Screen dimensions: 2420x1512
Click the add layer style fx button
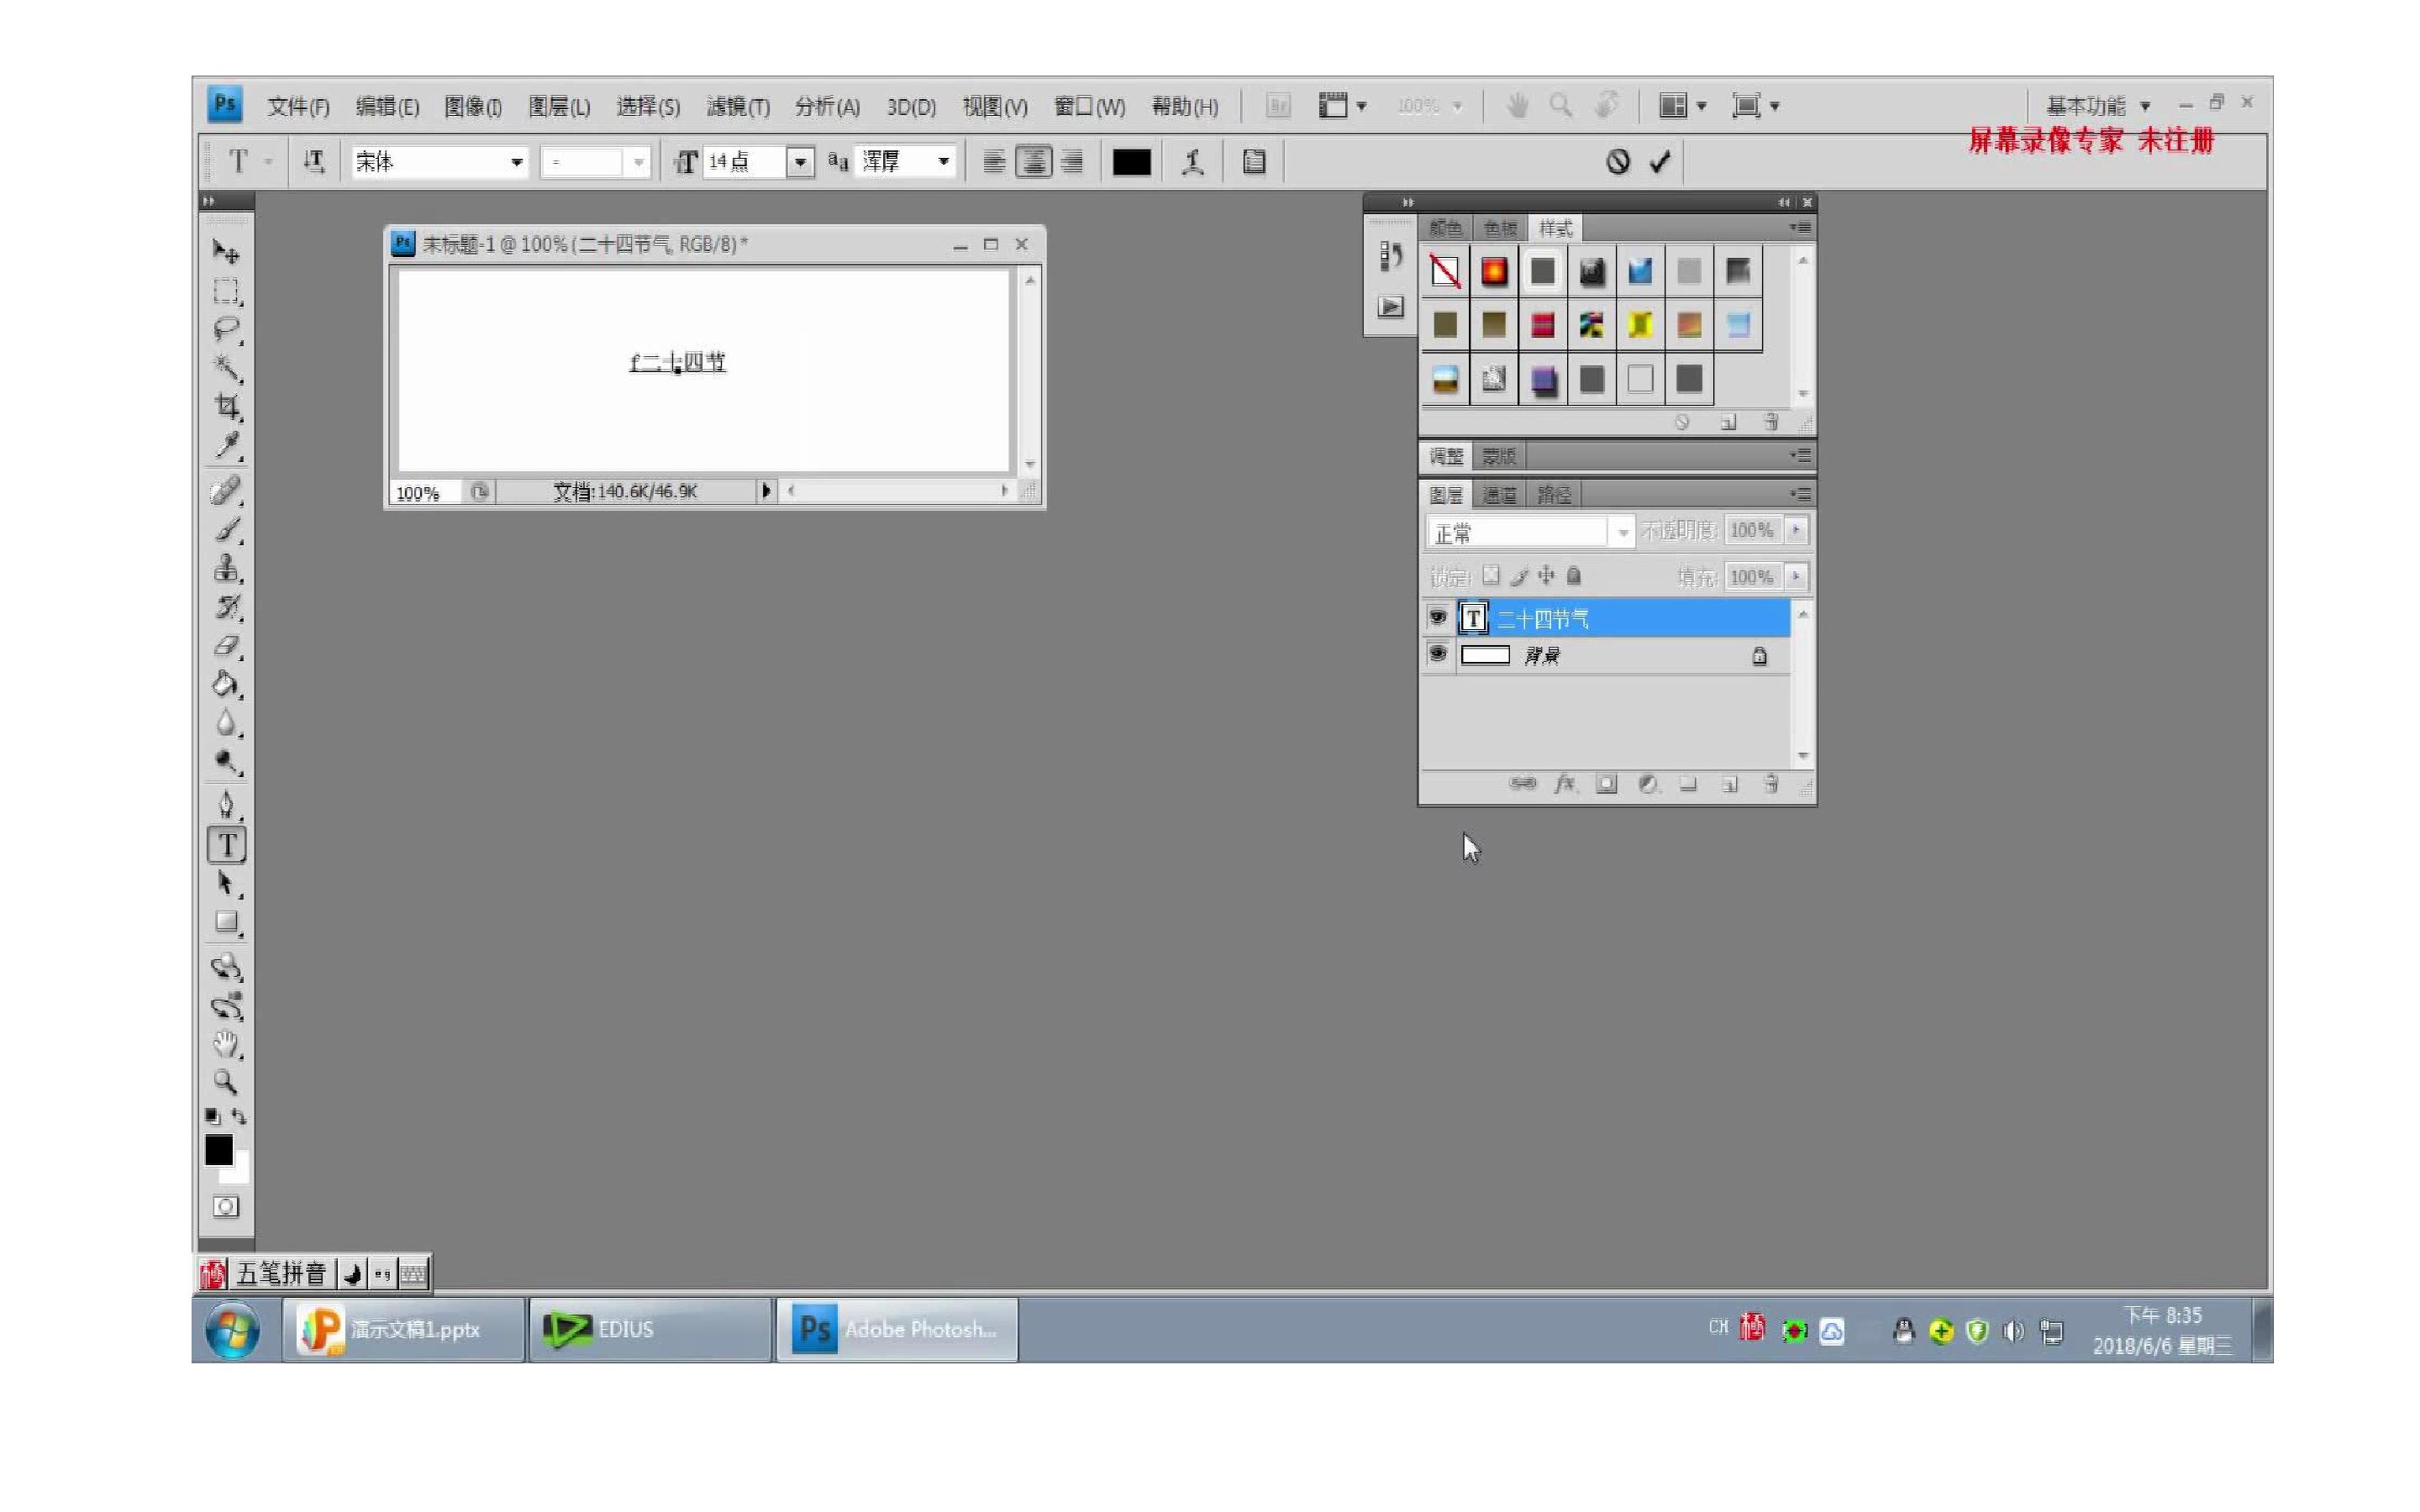tap(1565, 784)
